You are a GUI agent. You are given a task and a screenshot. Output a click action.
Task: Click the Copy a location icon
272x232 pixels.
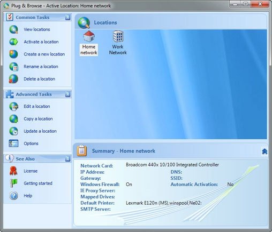[x=13, y=119]
